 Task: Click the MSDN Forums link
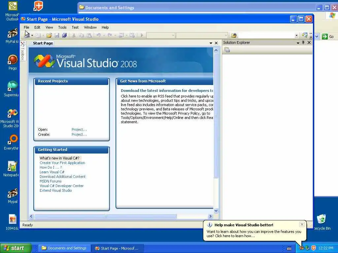click(x=51, y=182)
